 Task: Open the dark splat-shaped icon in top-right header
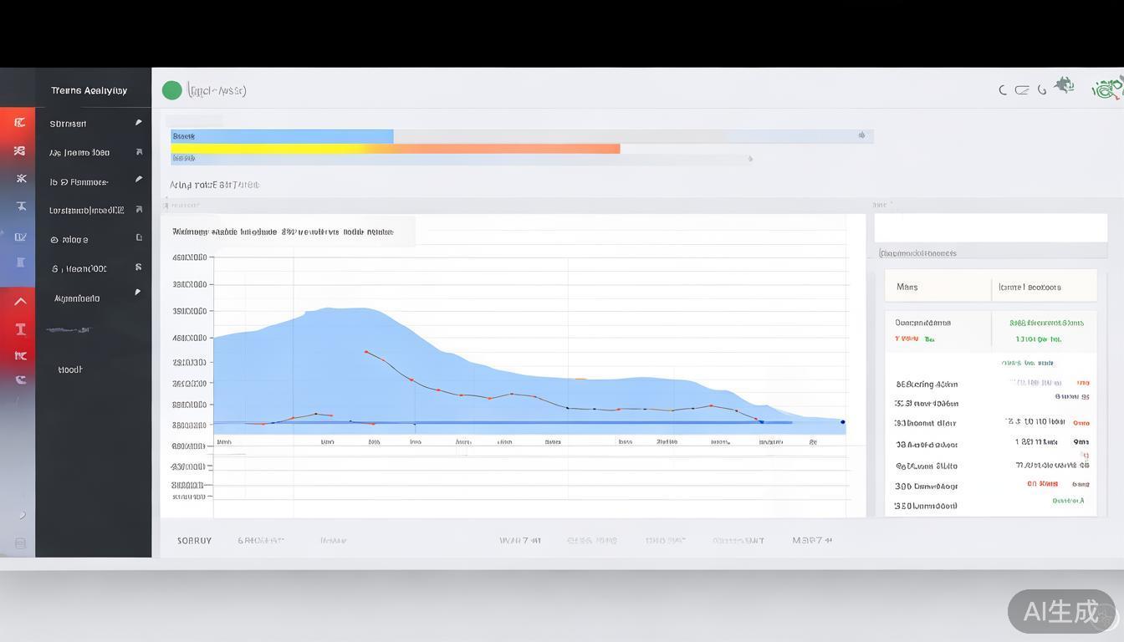click(x=1064, y=85)
